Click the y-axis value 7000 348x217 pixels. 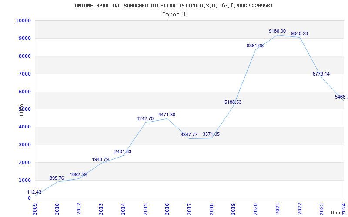click(x=24, y=74)
